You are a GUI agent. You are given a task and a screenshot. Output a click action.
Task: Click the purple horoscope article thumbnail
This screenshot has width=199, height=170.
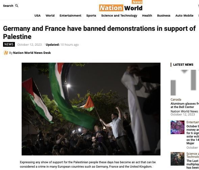177,127
